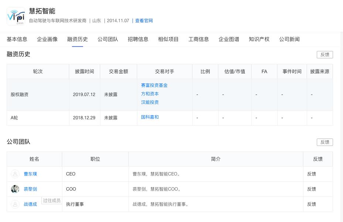Open 战德成's profile link
Viewport: 343px width, 222px height.
[30, 204]
